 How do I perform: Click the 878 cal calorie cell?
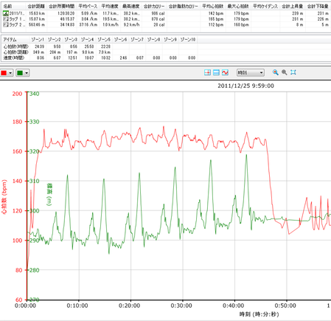click(158, 19)
